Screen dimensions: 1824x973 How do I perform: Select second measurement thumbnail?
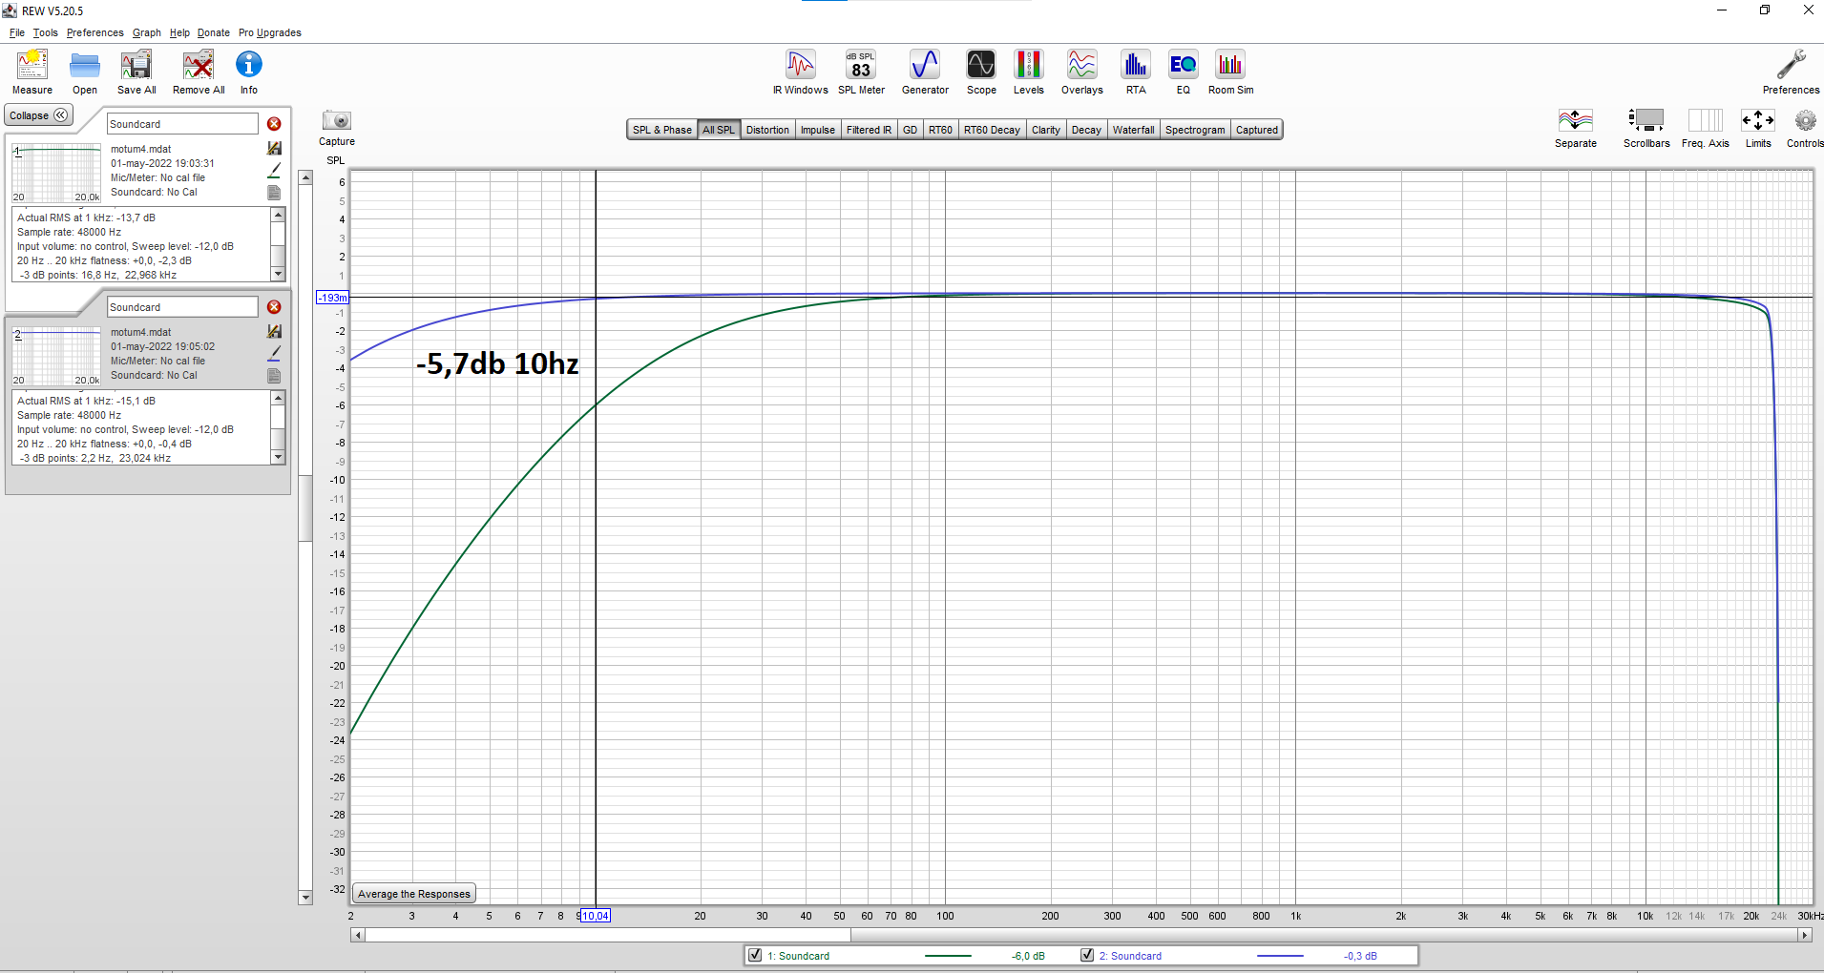[x=56, y=355]
